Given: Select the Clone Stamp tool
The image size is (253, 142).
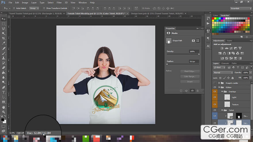Looking at the screenshot, I should pyautogui.click(x=3, y=58).
